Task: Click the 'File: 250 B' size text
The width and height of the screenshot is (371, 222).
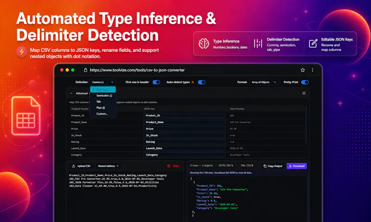Action: [247, 166]
